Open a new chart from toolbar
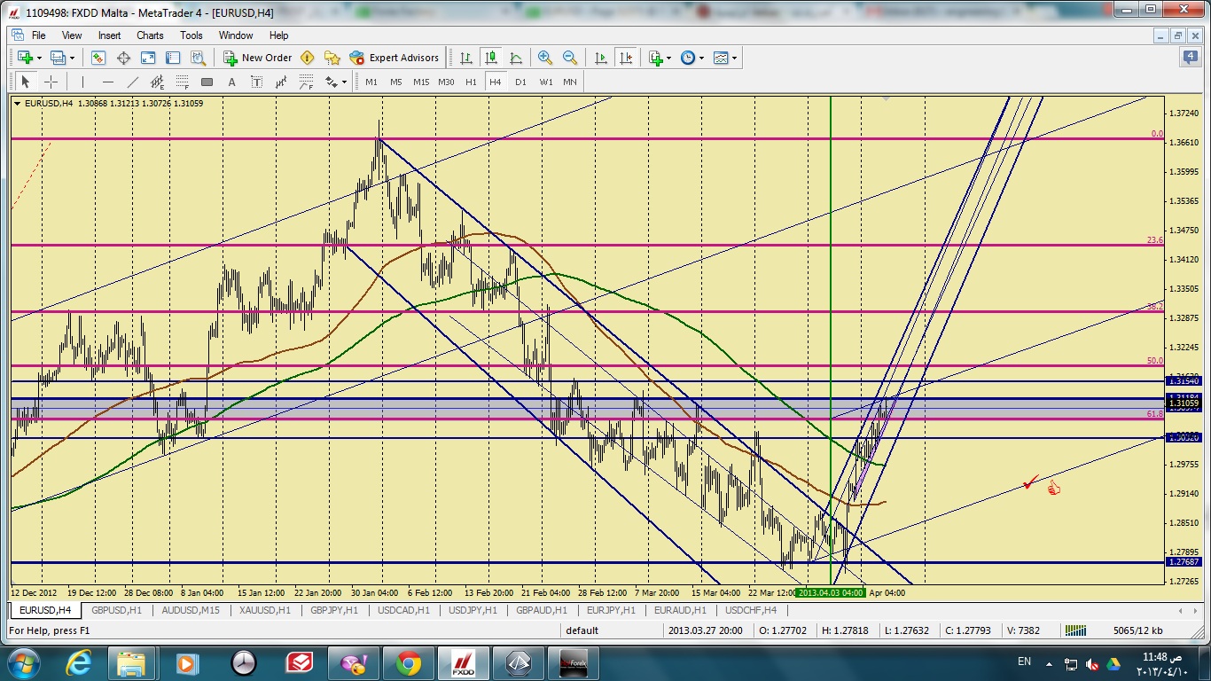 point(23,58)
